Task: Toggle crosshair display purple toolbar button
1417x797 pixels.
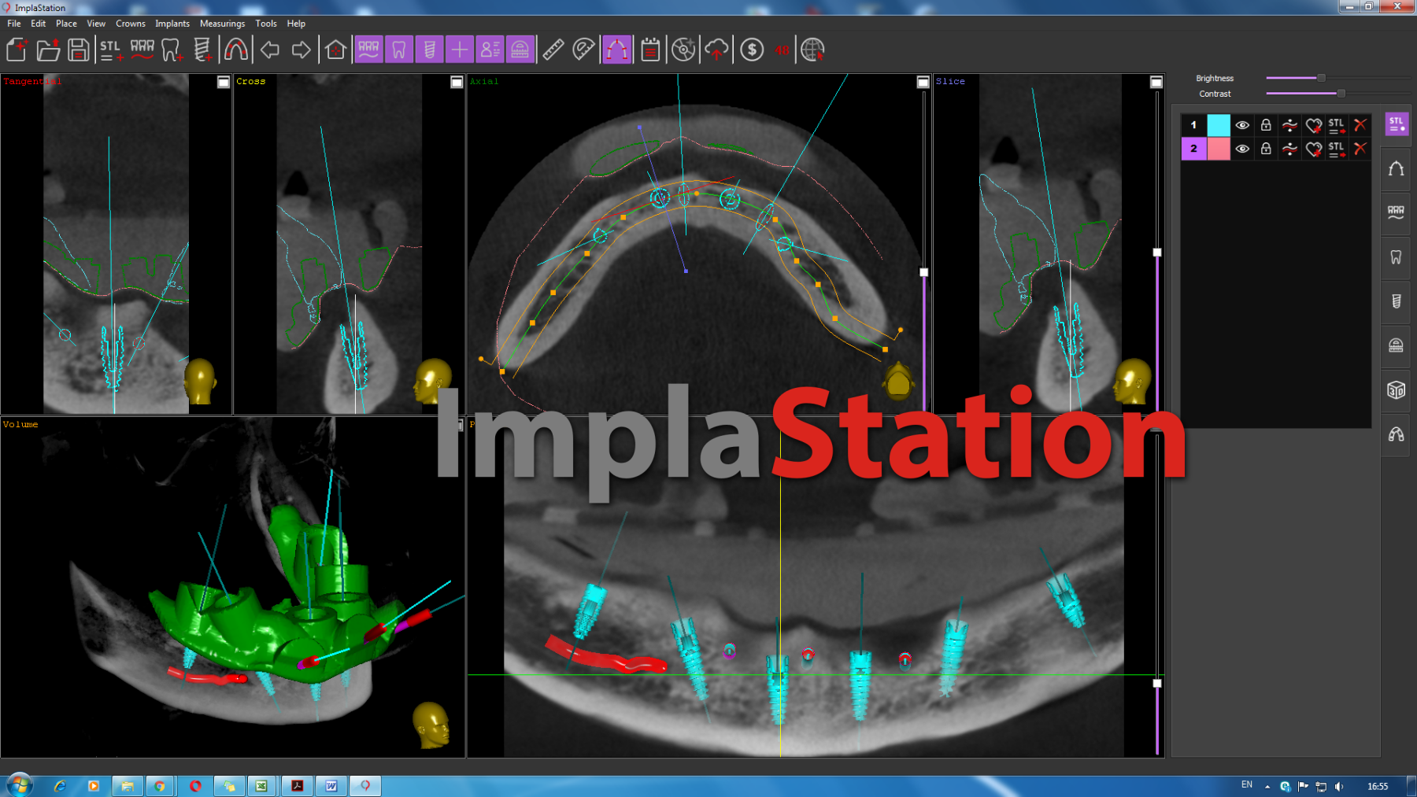Action: [x=460, y=50]
